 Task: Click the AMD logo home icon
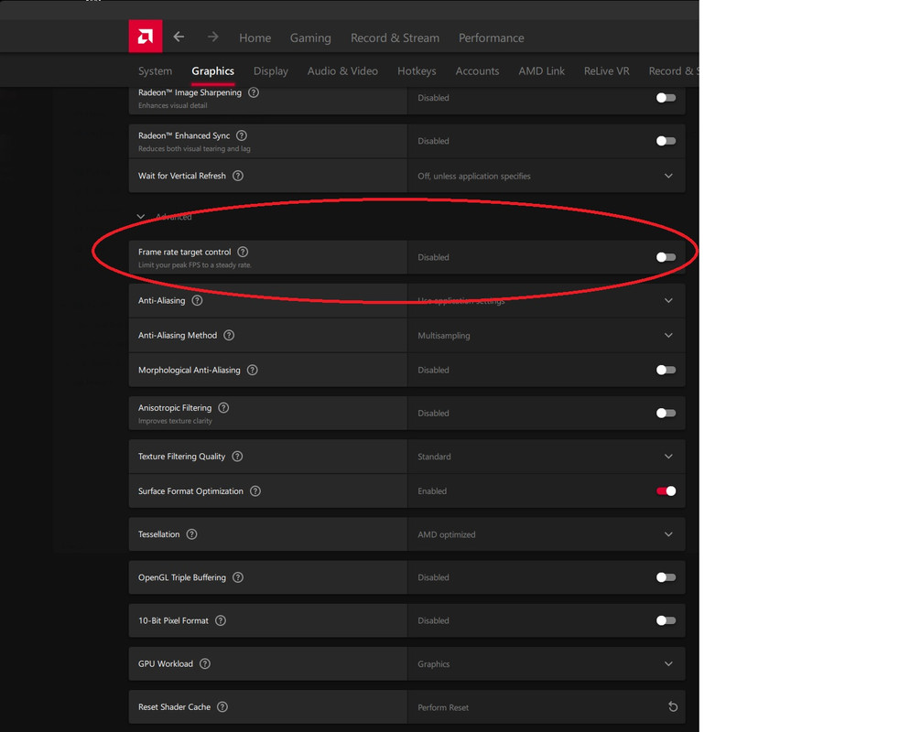[145, 37]
